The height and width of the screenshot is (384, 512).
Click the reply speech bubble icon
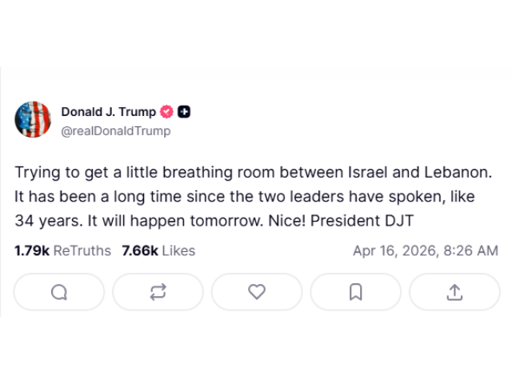point(59,293)
